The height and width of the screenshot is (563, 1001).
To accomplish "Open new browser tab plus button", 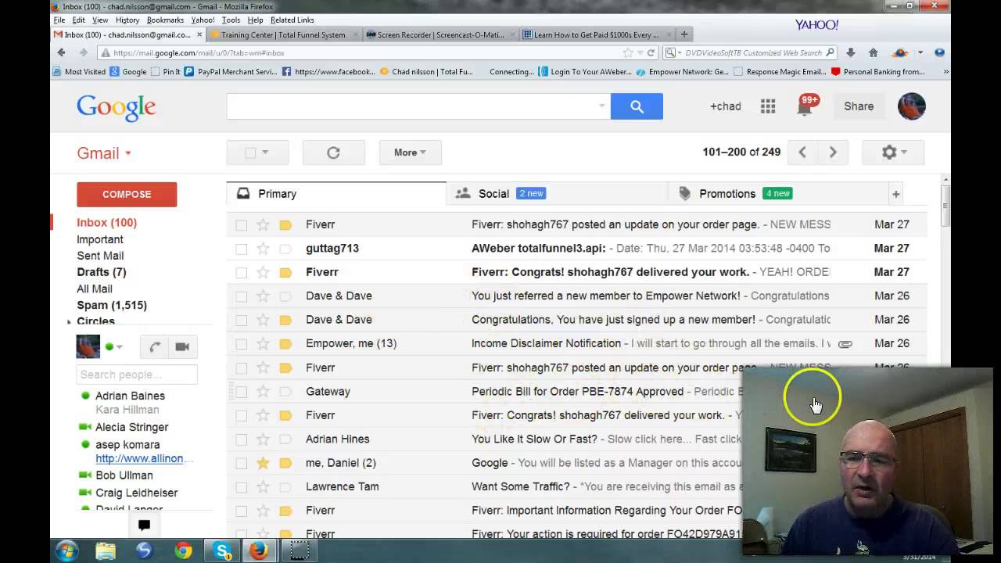I will click(684, 34).
